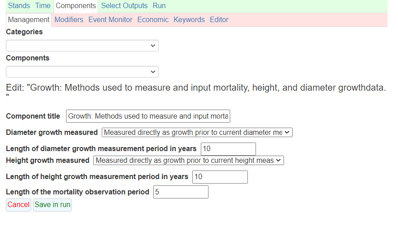This screenshot has width=398, height=235.
Task: Open the Editor sub-tab
Action: click(x=219, y=20)
